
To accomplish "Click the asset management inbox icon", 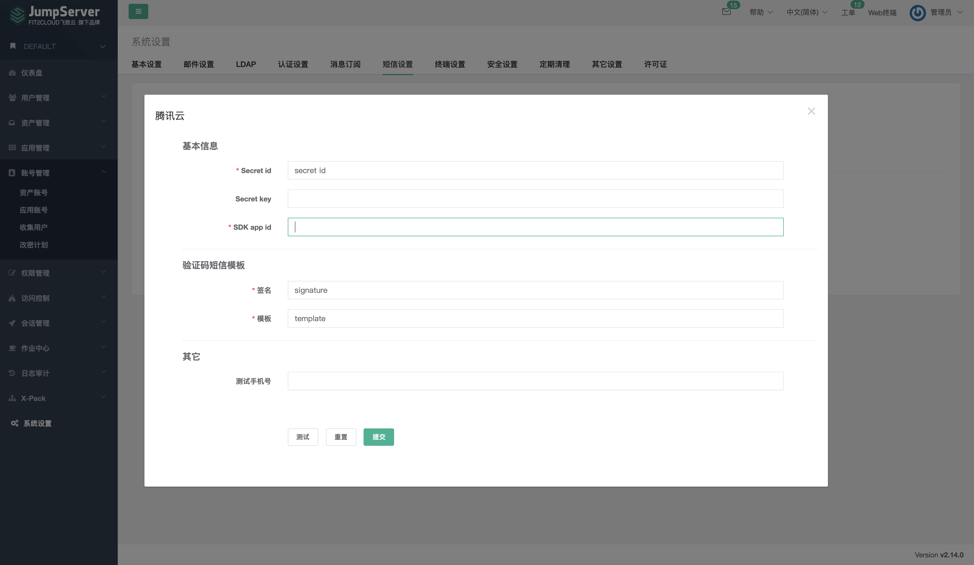I will (x=12, y=123).
